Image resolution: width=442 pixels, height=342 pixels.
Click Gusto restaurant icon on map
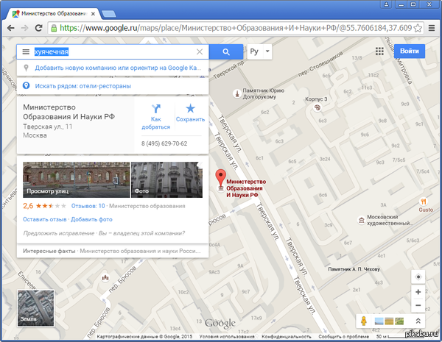(423, 202)
